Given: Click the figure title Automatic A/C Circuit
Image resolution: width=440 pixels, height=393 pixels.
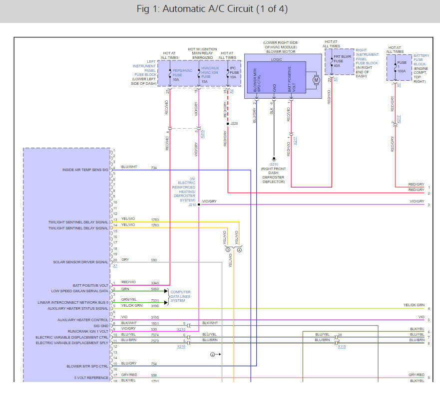Looking at the screenshot, I should click(212, 8).
